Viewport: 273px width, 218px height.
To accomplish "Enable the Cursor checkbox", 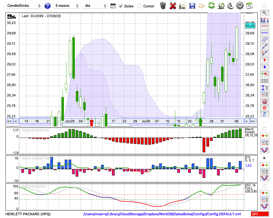I will 140,6.
